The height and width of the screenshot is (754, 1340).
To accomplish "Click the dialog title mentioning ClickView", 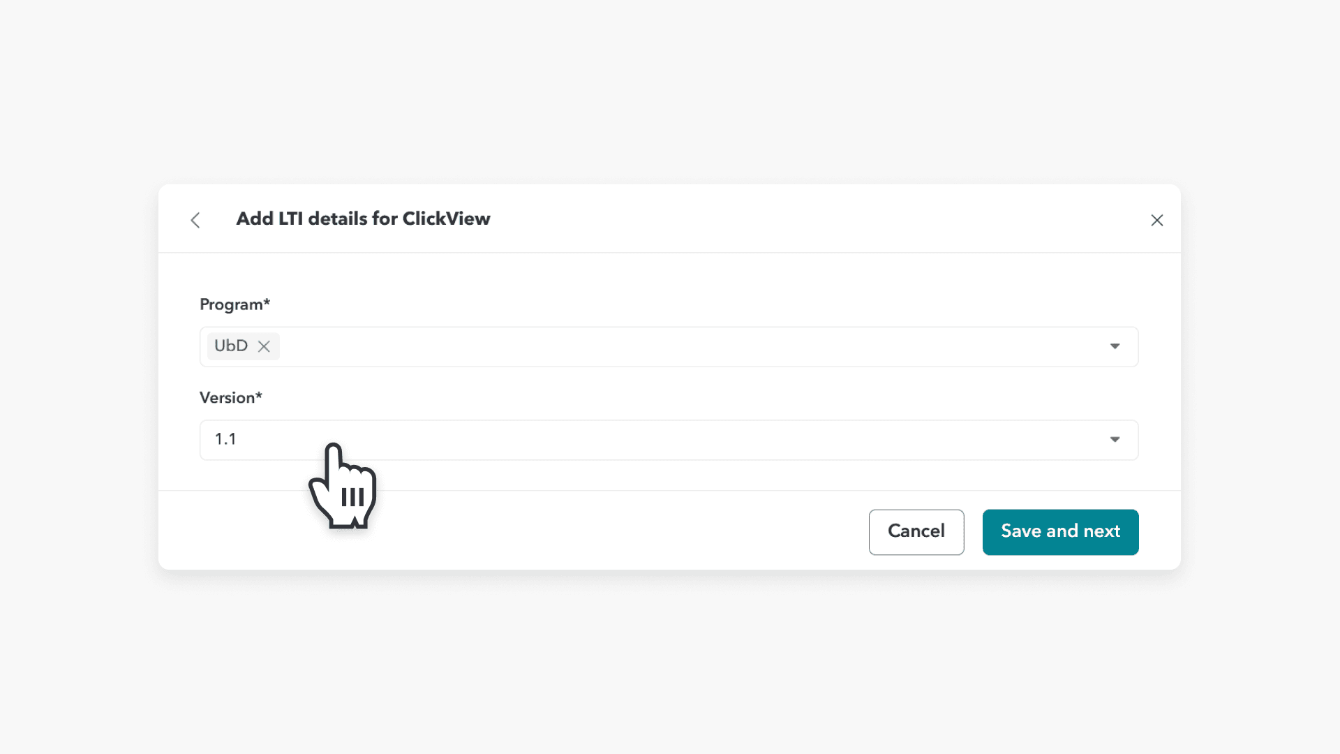I will coord(363,219).
